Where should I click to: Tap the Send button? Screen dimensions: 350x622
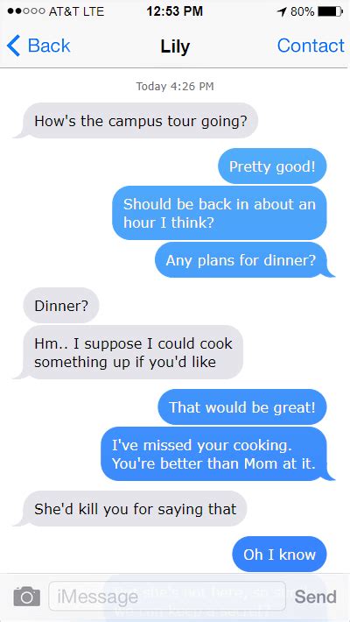click(x=315, y=597)
